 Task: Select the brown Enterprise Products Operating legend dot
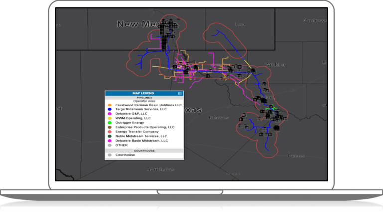coord(109,127)
